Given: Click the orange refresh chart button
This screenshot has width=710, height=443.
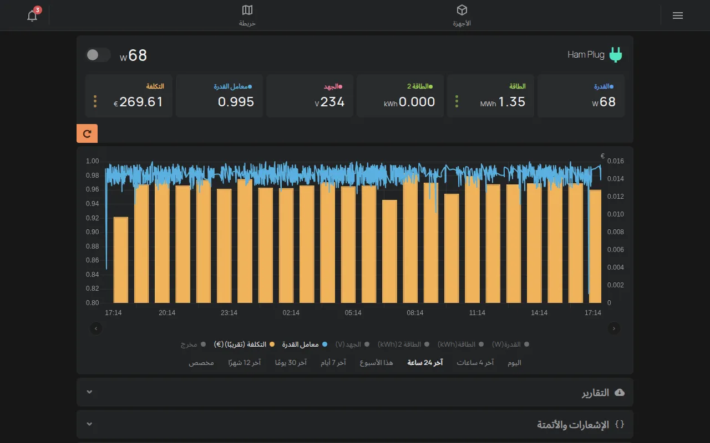Looking at the screenshot, I should (x=87, y=133).
